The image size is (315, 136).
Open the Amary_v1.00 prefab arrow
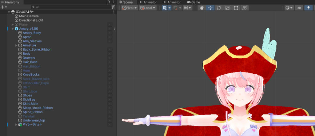point(114,29)
